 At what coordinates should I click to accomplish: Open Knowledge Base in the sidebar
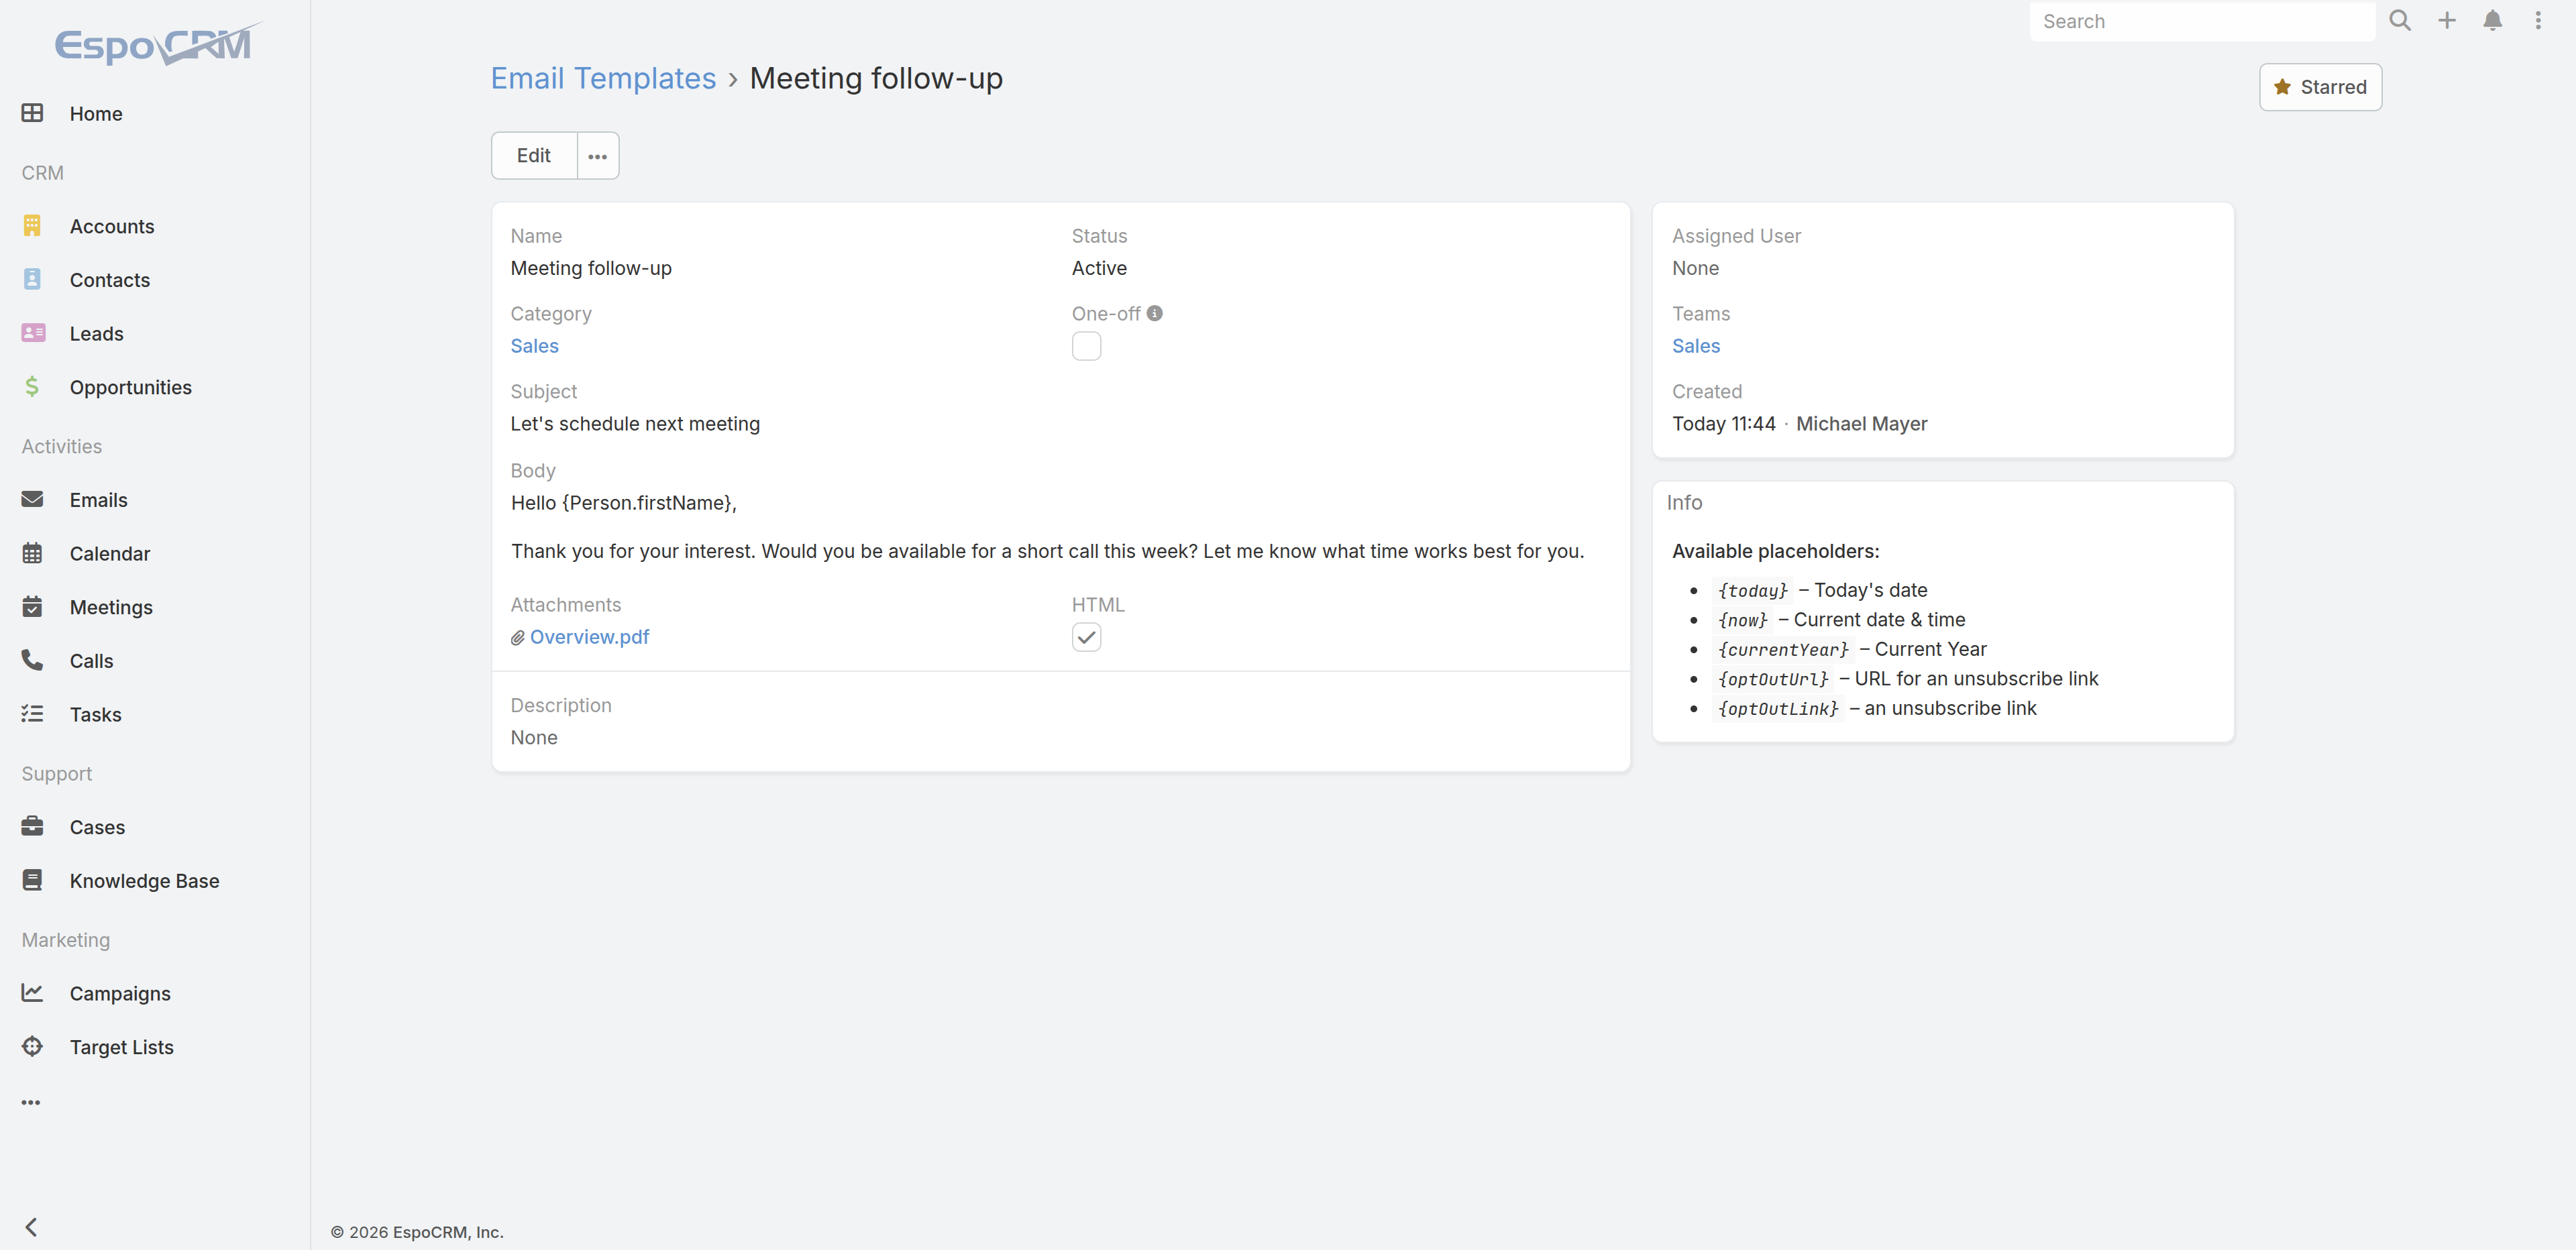point(144,881)
